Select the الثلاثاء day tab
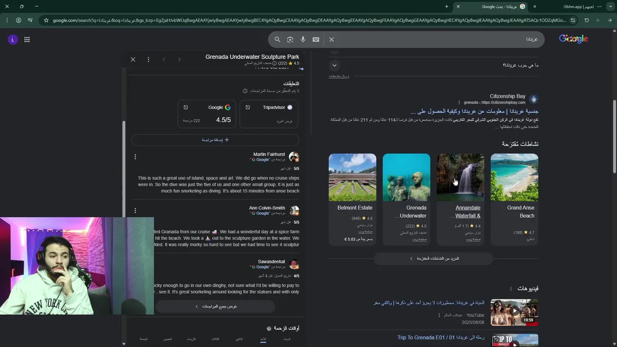The image size is (617, 347). (x=215, y=339)
